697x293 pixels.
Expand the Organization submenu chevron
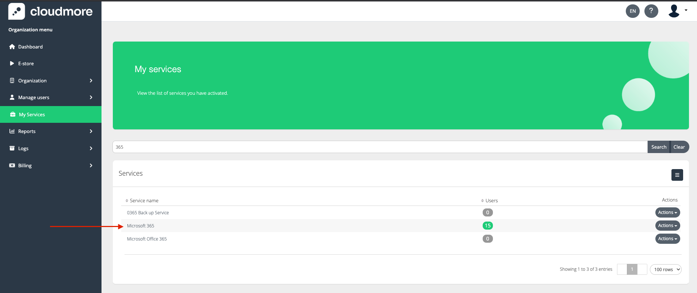pyautogui.click(x=91, y=81)
